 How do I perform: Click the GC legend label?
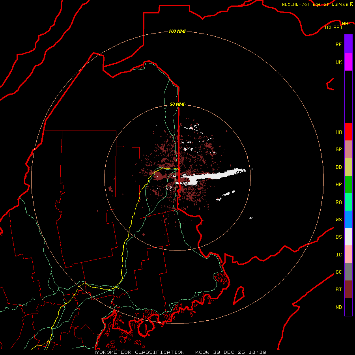(338, 272)
